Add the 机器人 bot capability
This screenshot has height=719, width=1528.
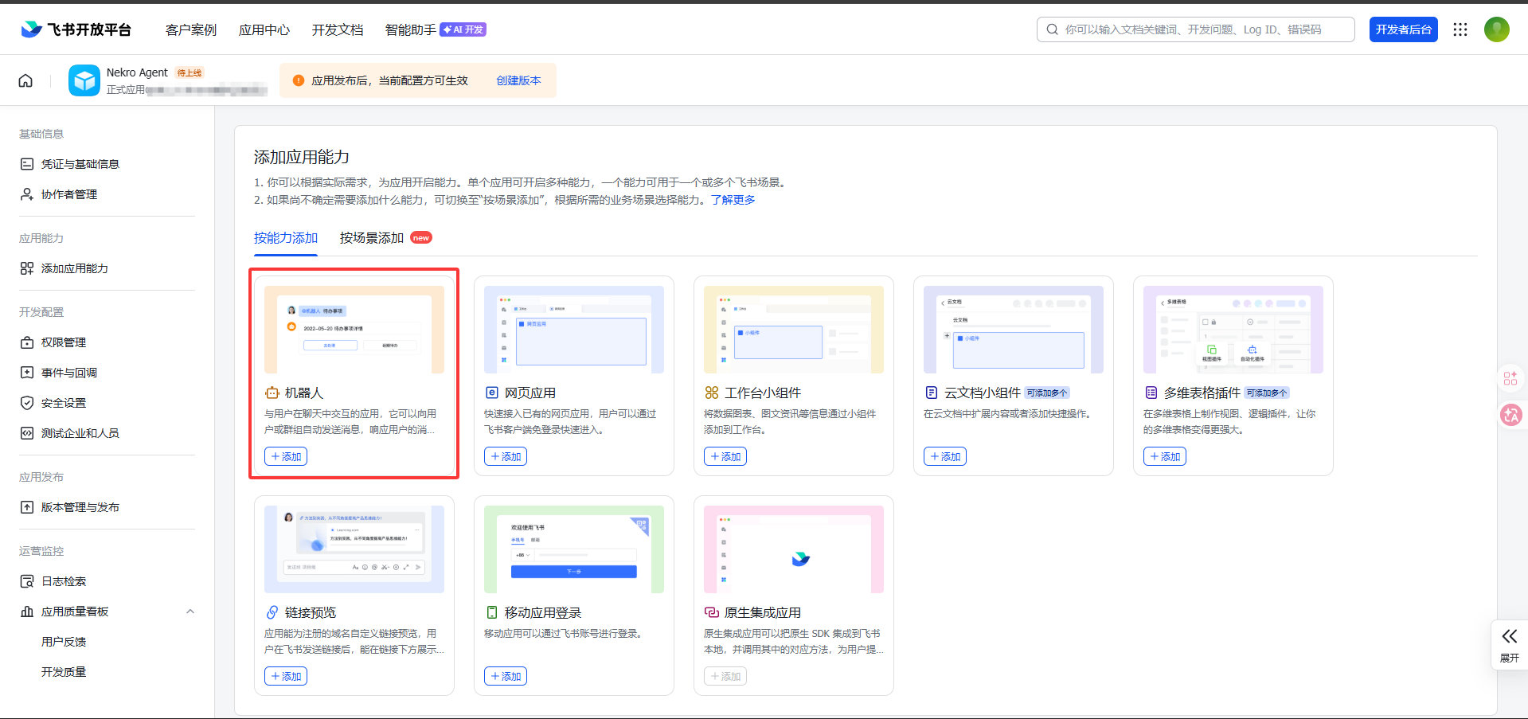(x=286, y=456)
